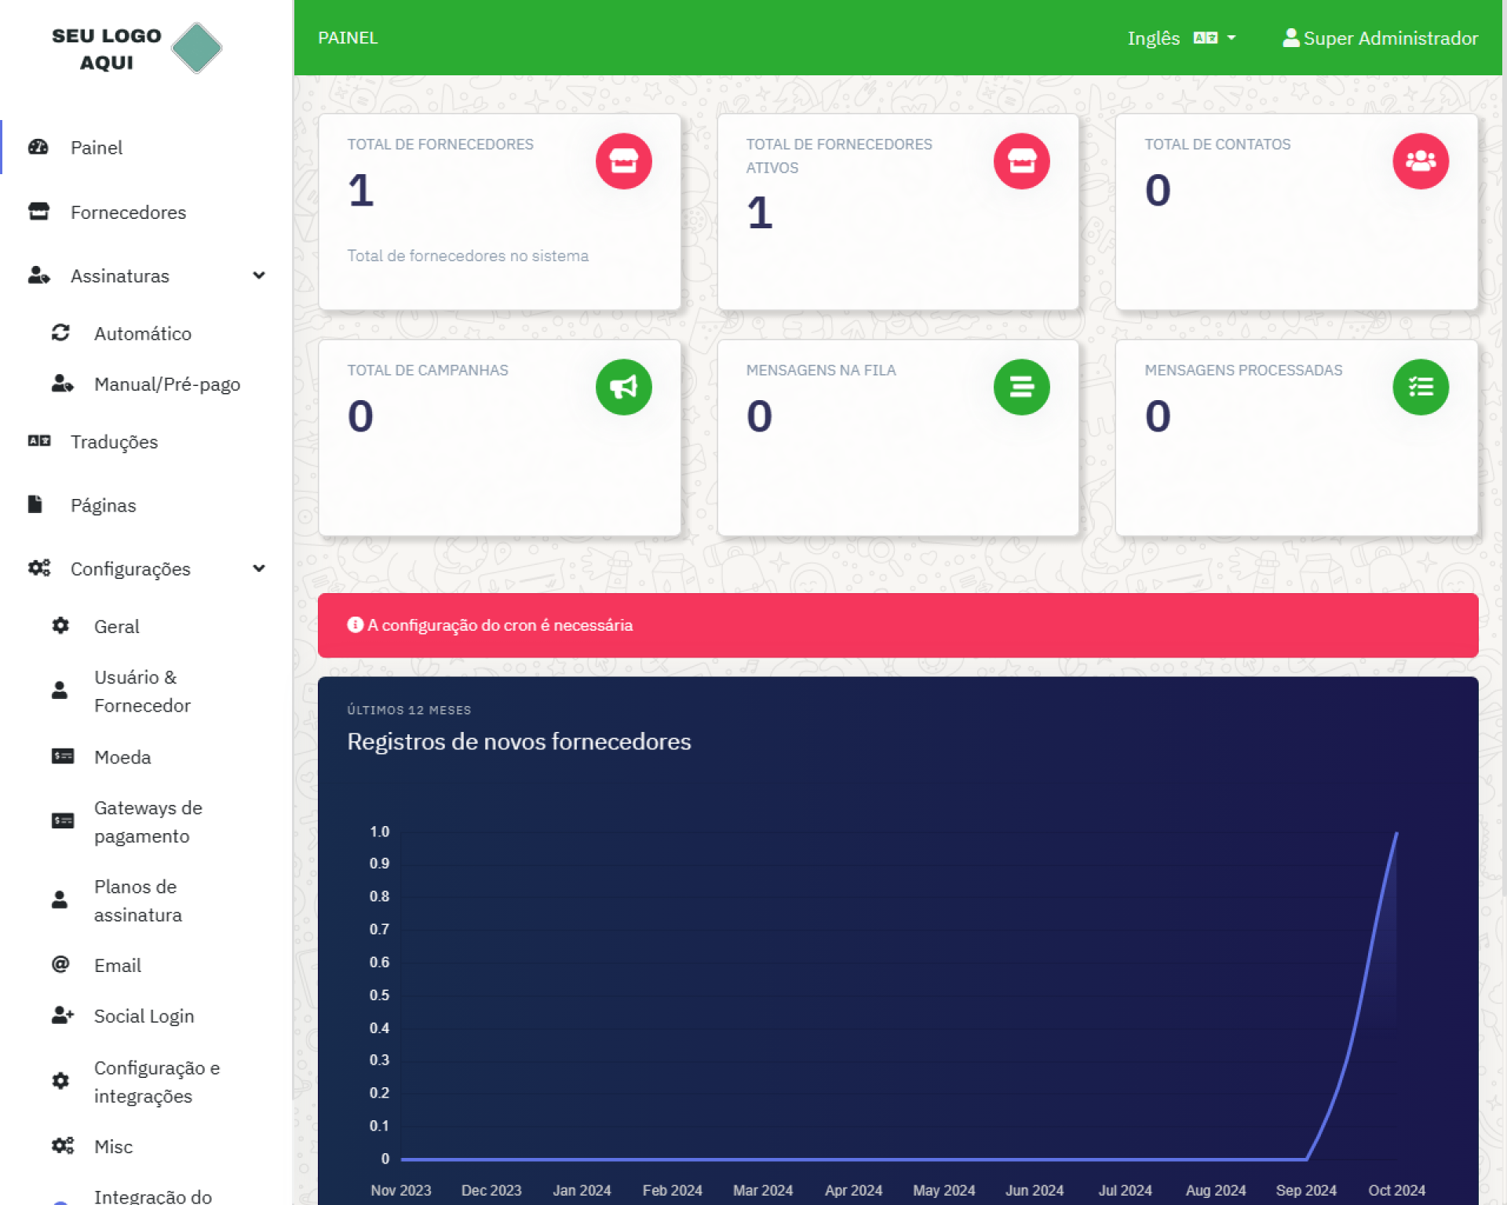The height and width of the screenshot is (1205, 1507).
Task: Open the Super Administrador user menu
Action: click(x=1380, y=38)
